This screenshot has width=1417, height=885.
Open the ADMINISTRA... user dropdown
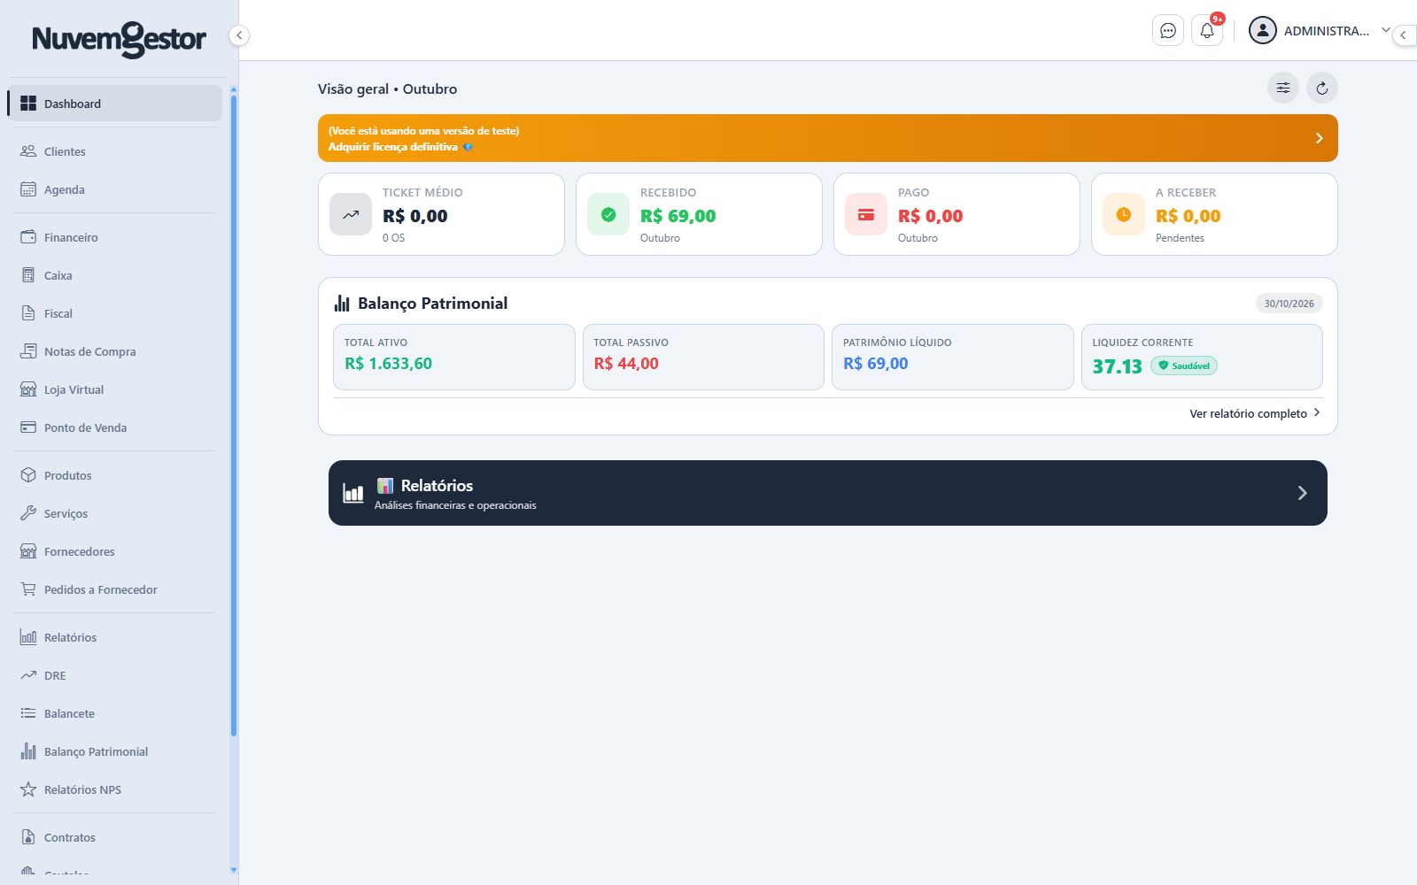(x=1320, y=31)
